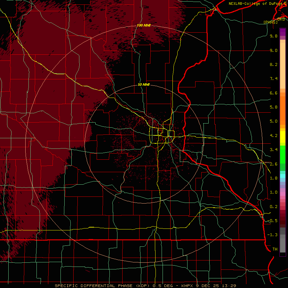Click the -0.5 value on the scale
288x288 pixels.
pyautogui.click(x=272, y=221)
